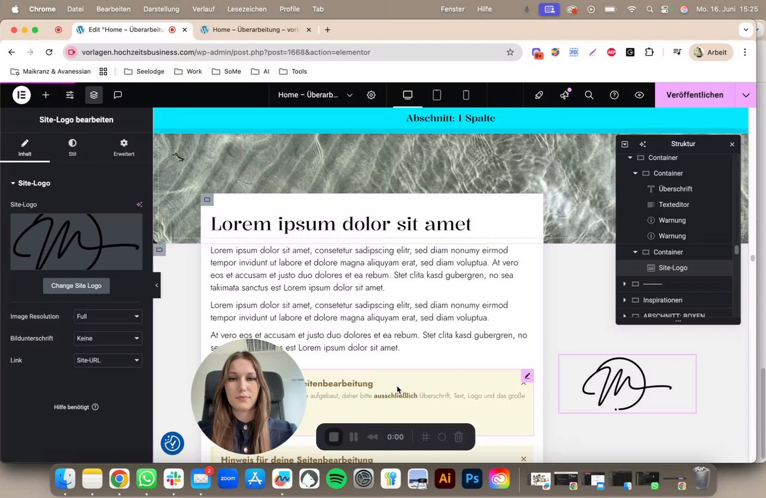The image size is (766, 498).
Task: Open the Elementor main menu logo
Action: coord(22,95)
